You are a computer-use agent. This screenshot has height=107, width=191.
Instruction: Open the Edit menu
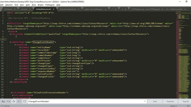coord(2,5)
